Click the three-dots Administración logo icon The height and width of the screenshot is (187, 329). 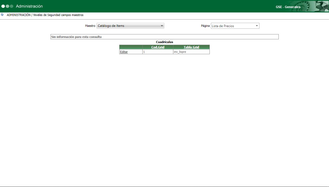7,6
